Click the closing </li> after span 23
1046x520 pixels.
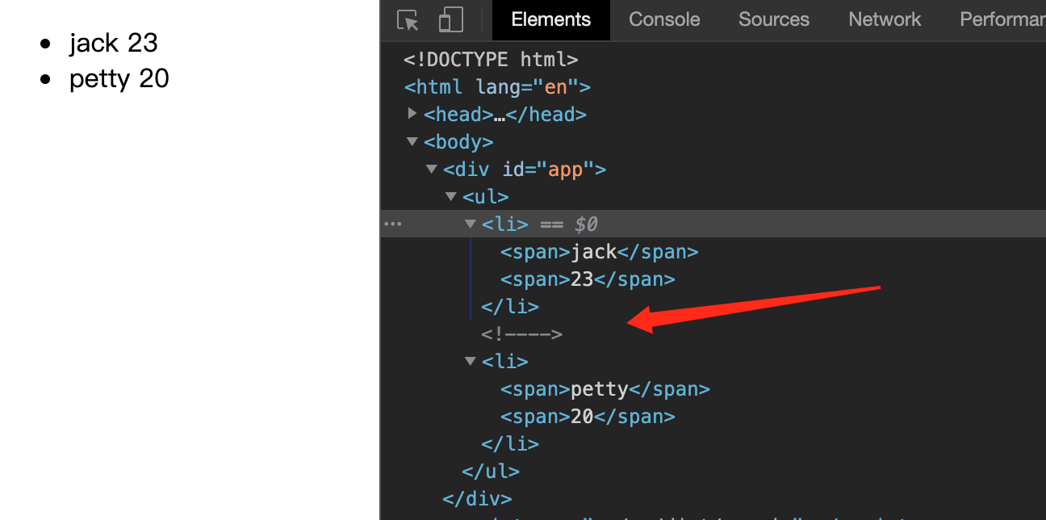click(510, 307)
